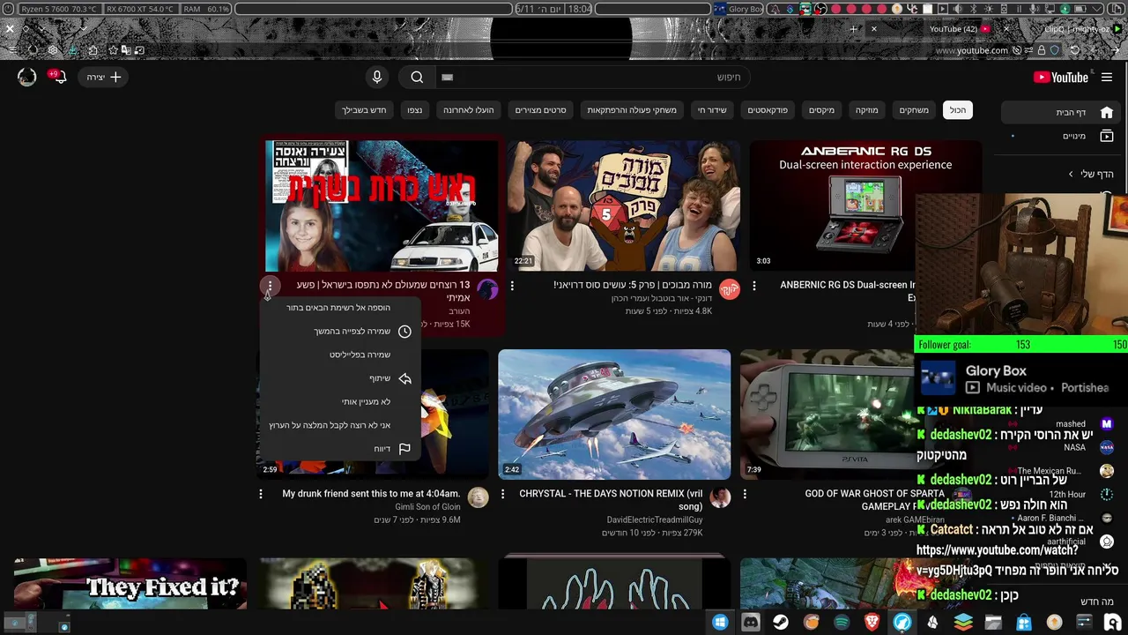
Task: Open My drunk friend sent this title
Action: click(x=371, y=494)
